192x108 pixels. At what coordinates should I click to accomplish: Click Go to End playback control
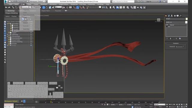click(177, 105)
